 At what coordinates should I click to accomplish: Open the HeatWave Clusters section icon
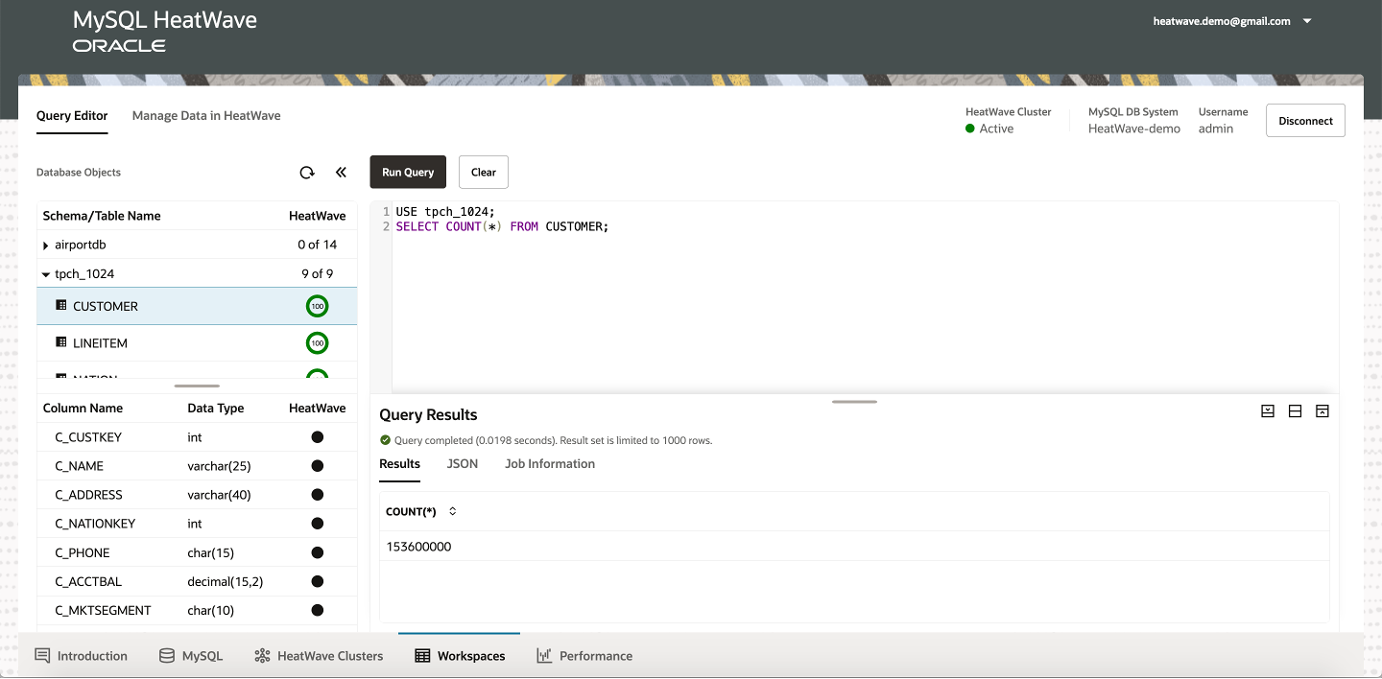coord(261,655)
